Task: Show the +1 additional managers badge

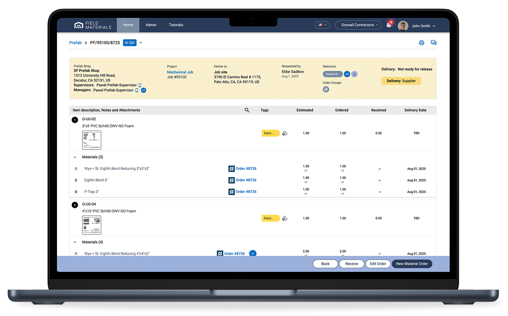Action: pos(143,90)
